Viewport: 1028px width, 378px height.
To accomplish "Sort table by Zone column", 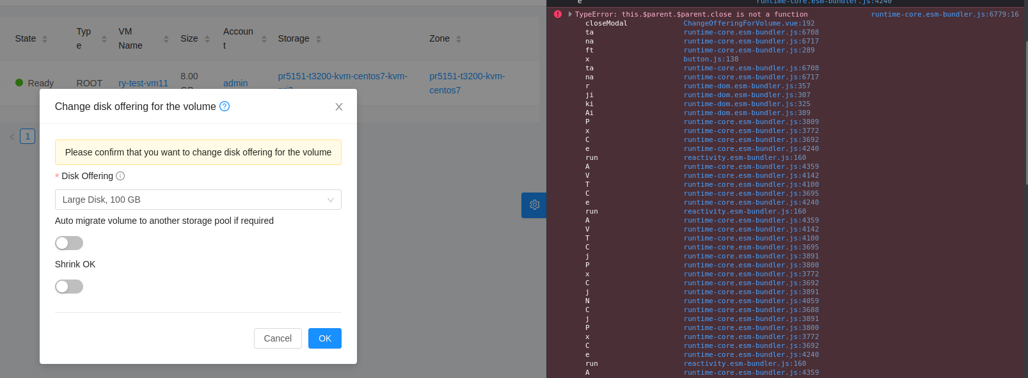I will (x=459, y=39).
